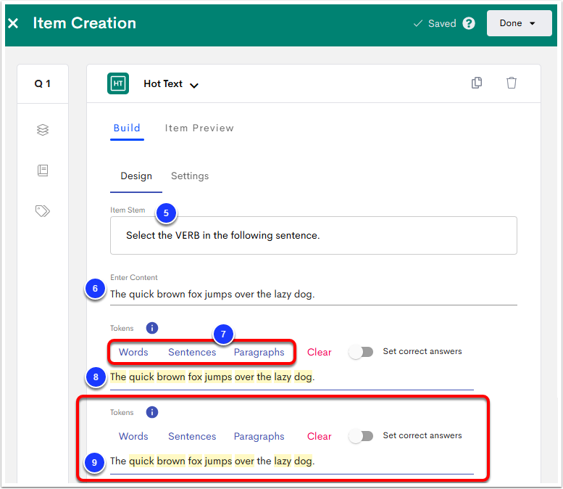Select token 'over' in second token sentence
The width and height of the screenshot is (563, 489).
pos(244,461)
